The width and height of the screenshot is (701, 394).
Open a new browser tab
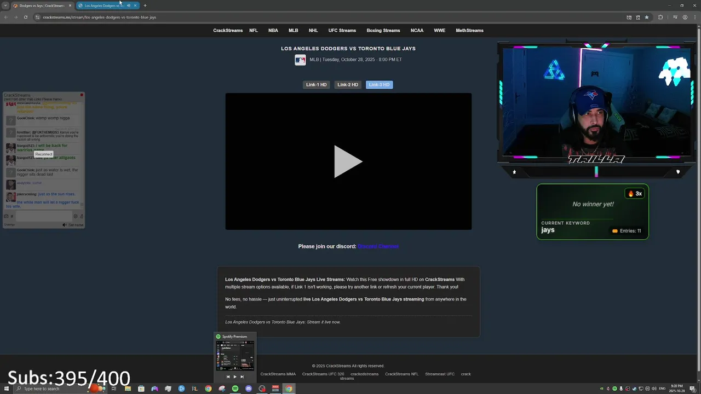click(145, 5)
